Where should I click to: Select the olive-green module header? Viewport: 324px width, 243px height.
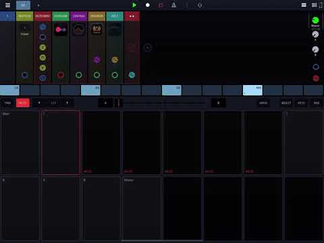coord(25,16)
